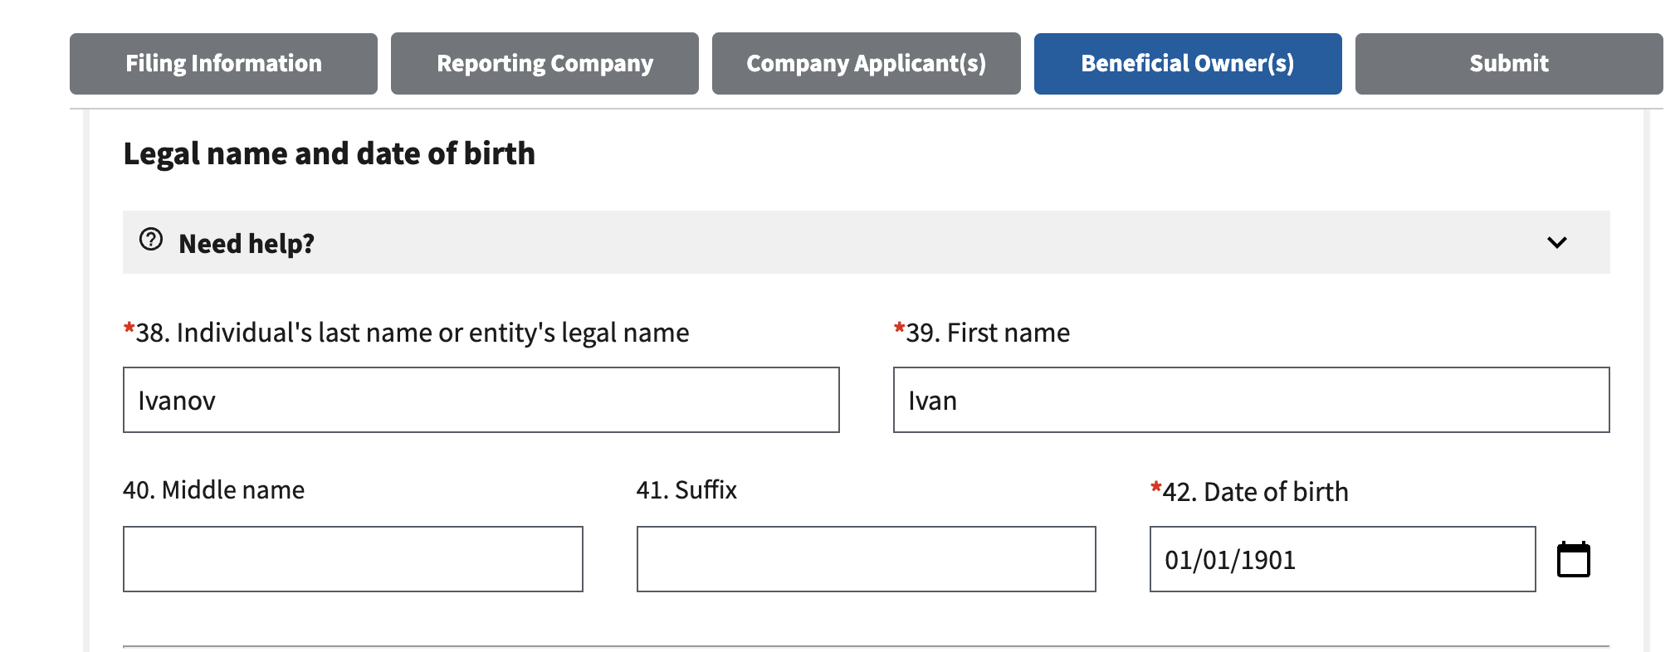Click the empty Middle name input box
This screenshot has width=1680, height=652.
click(x=353, y=559)
